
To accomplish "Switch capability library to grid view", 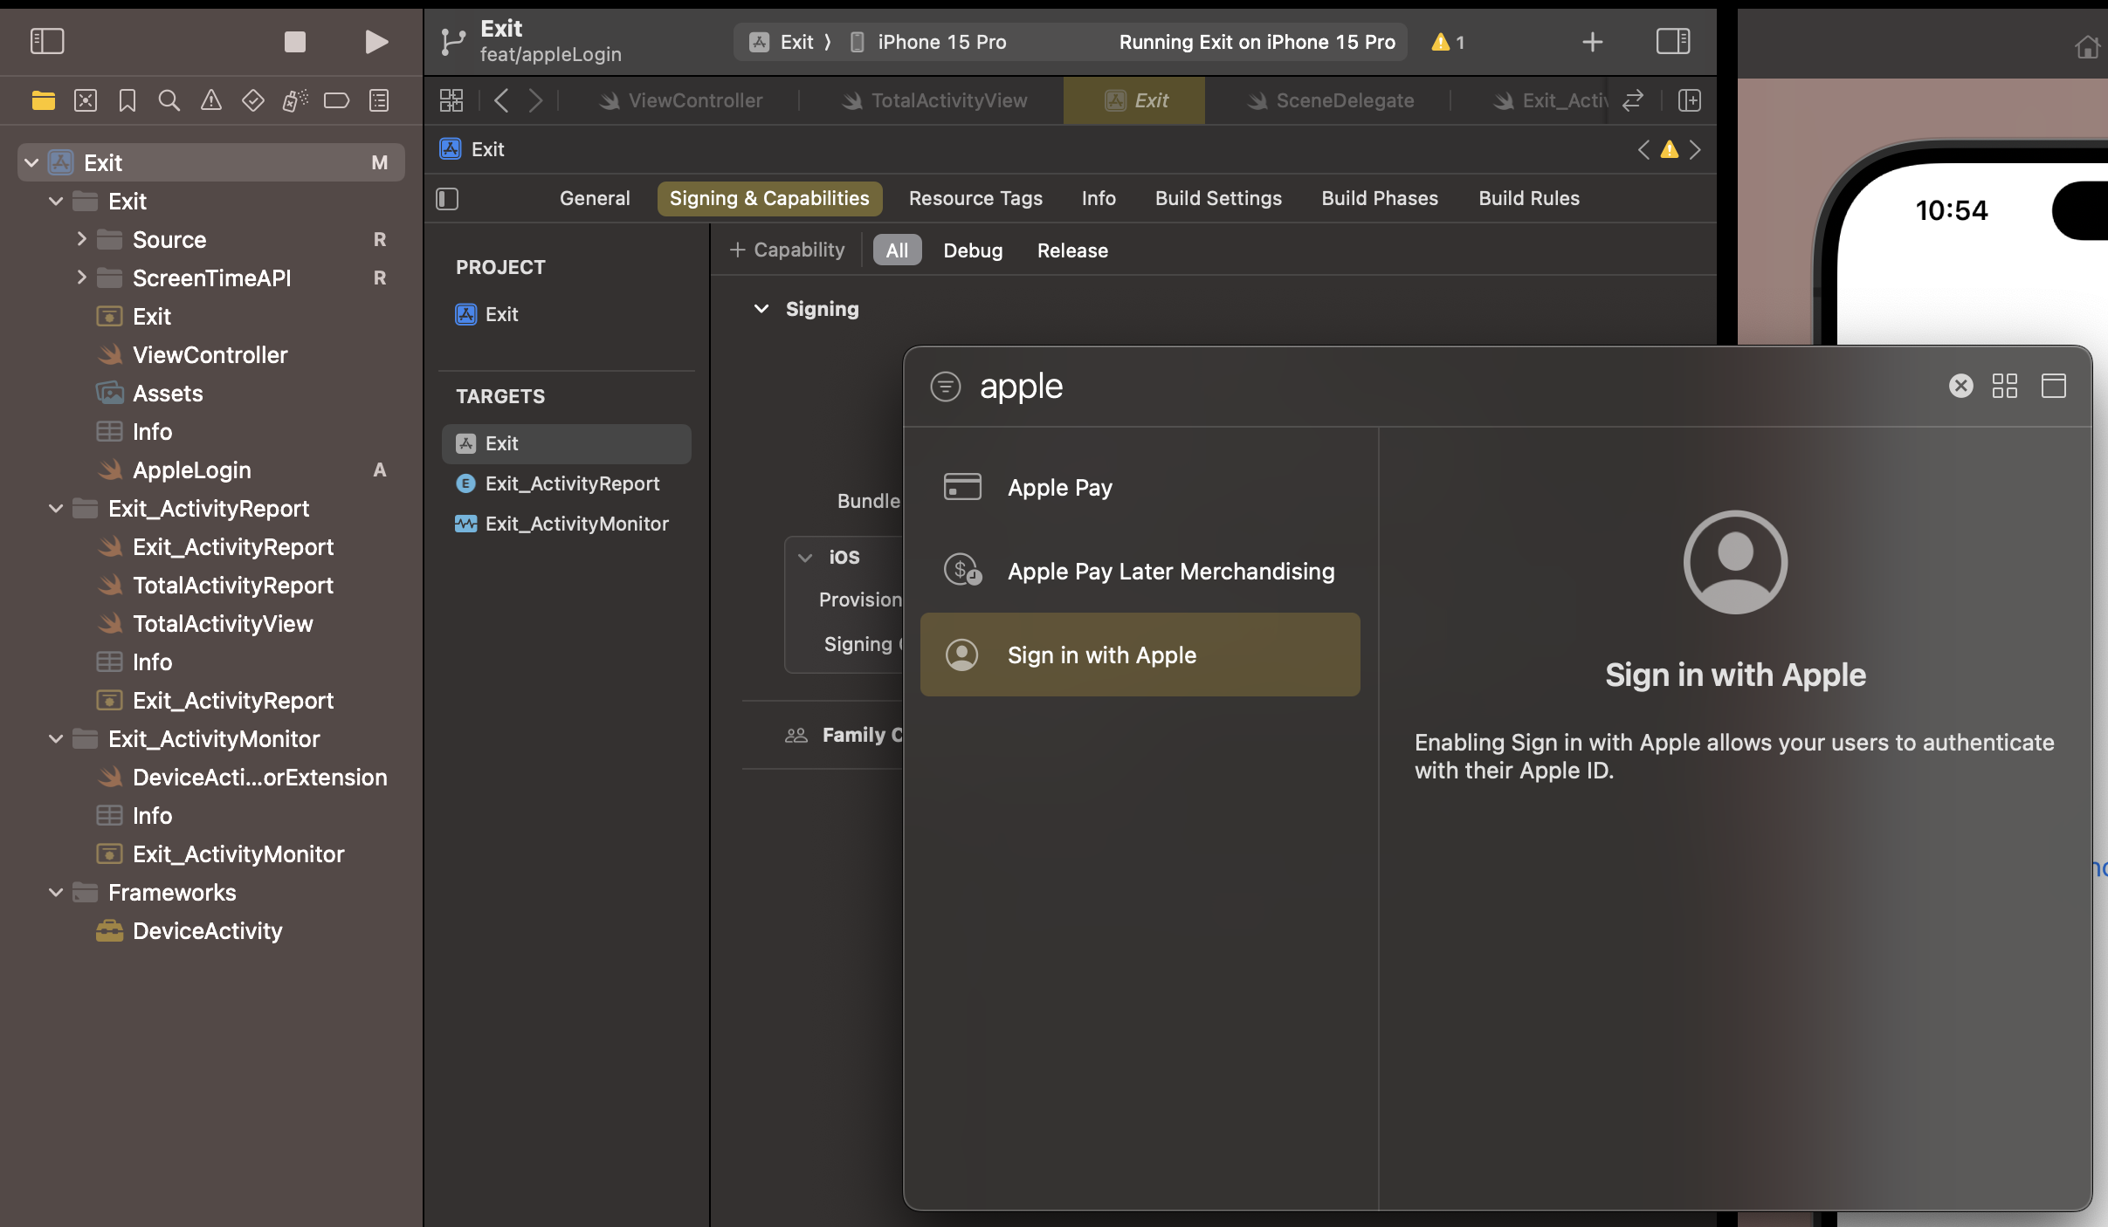I will 2004,386.
